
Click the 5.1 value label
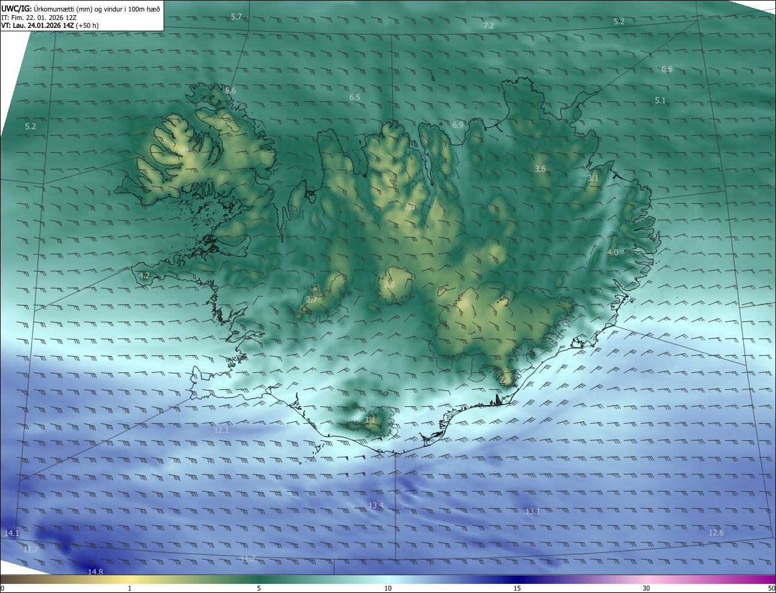(x=660, y=101)
